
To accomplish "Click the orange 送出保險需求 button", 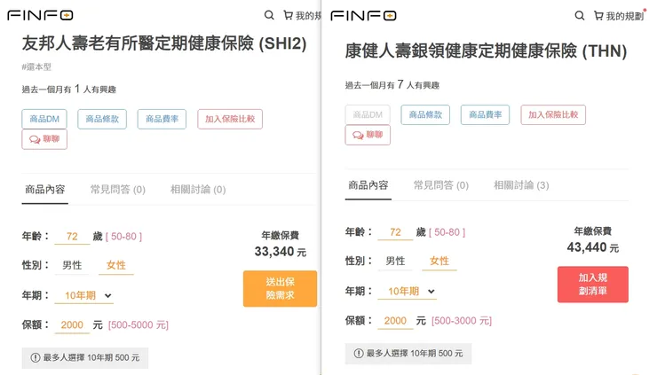I will coord(280,288).
